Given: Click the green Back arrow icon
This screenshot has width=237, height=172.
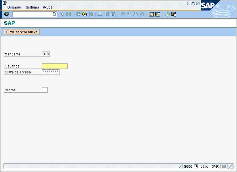Looking at the screenshot, I should [78, 14].
